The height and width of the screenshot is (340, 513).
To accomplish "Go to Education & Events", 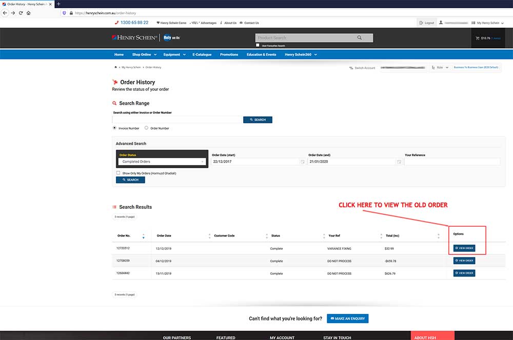I will click(x=261, y=54).
